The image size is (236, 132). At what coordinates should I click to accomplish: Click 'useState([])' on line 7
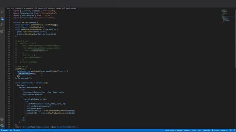click(x=52, y=25)
